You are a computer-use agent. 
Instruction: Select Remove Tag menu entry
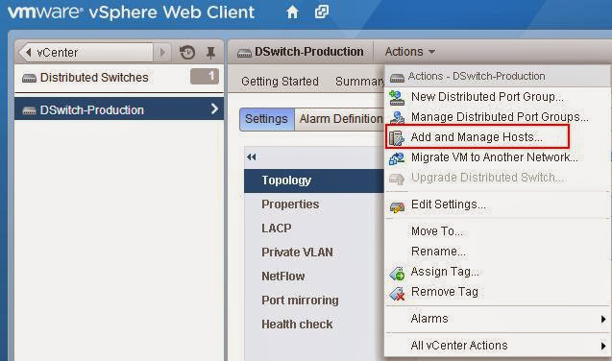click(444, 292)
